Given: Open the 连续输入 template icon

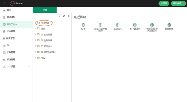Looking at the screenshot, I should coord(118,25).
